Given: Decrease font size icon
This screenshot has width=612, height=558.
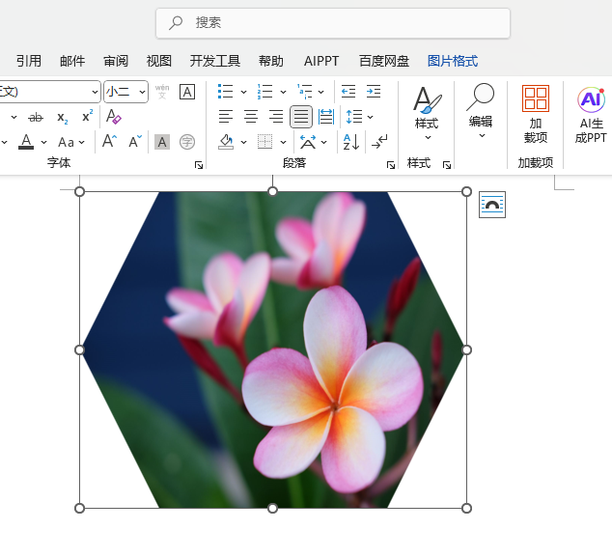Looking at the screenshot, I should 135,141.
